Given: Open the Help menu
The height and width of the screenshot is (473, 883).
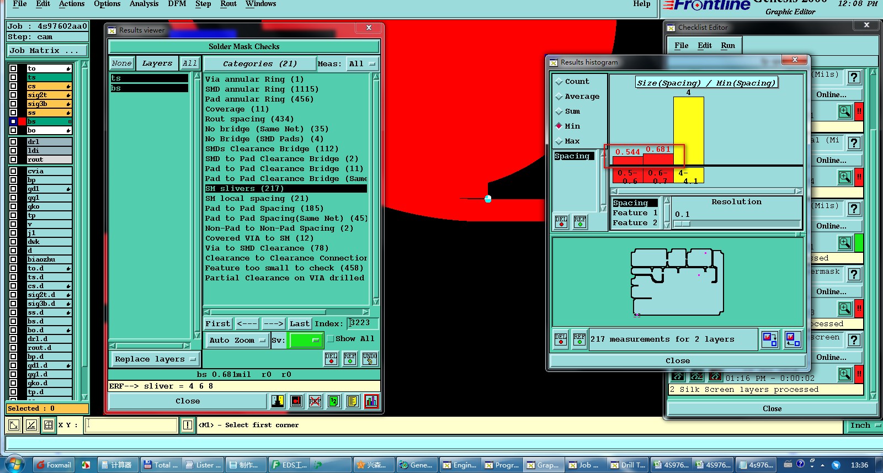Looking at the screenshot, I should click(642, 4).
